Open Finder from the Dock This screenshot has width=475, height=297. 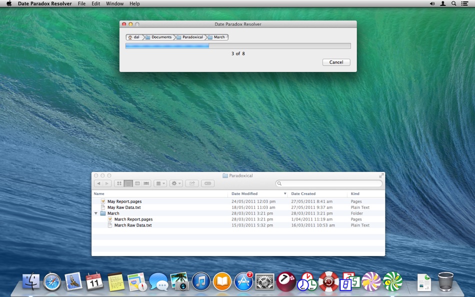coord(31,281)
